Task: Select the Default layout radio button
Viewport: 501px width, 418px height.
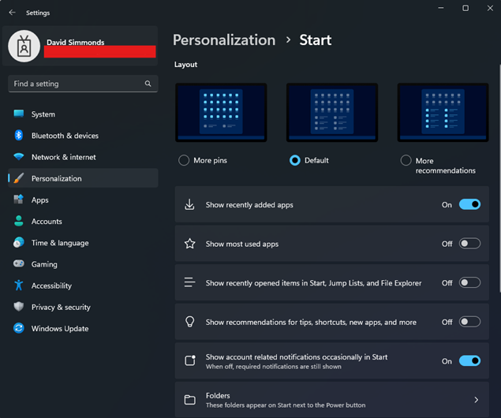Action: (294, 160)
